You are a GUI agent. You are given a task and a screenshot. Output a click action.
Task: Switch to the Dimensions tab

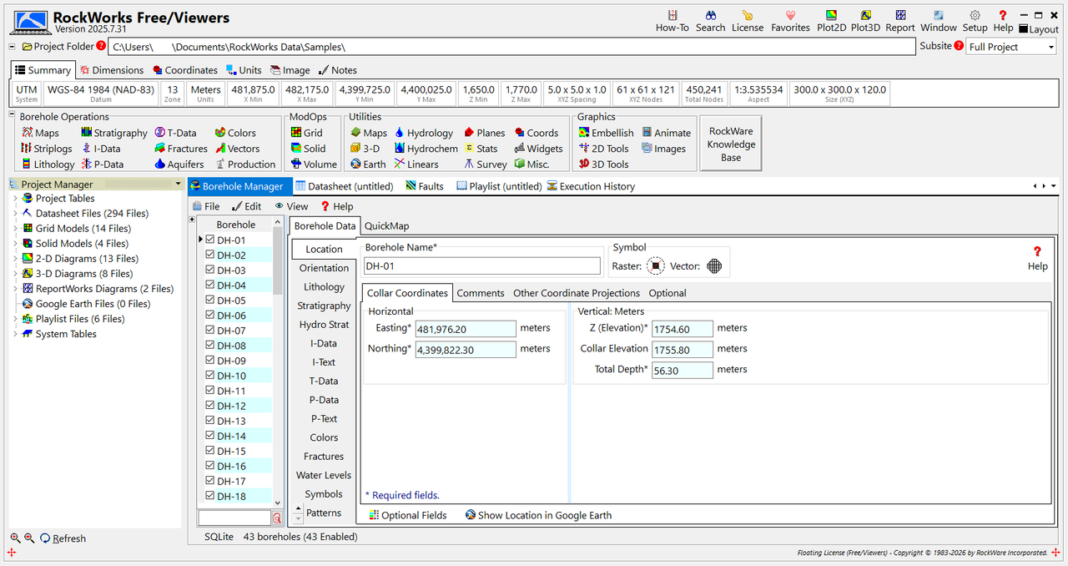coord(111,70)
